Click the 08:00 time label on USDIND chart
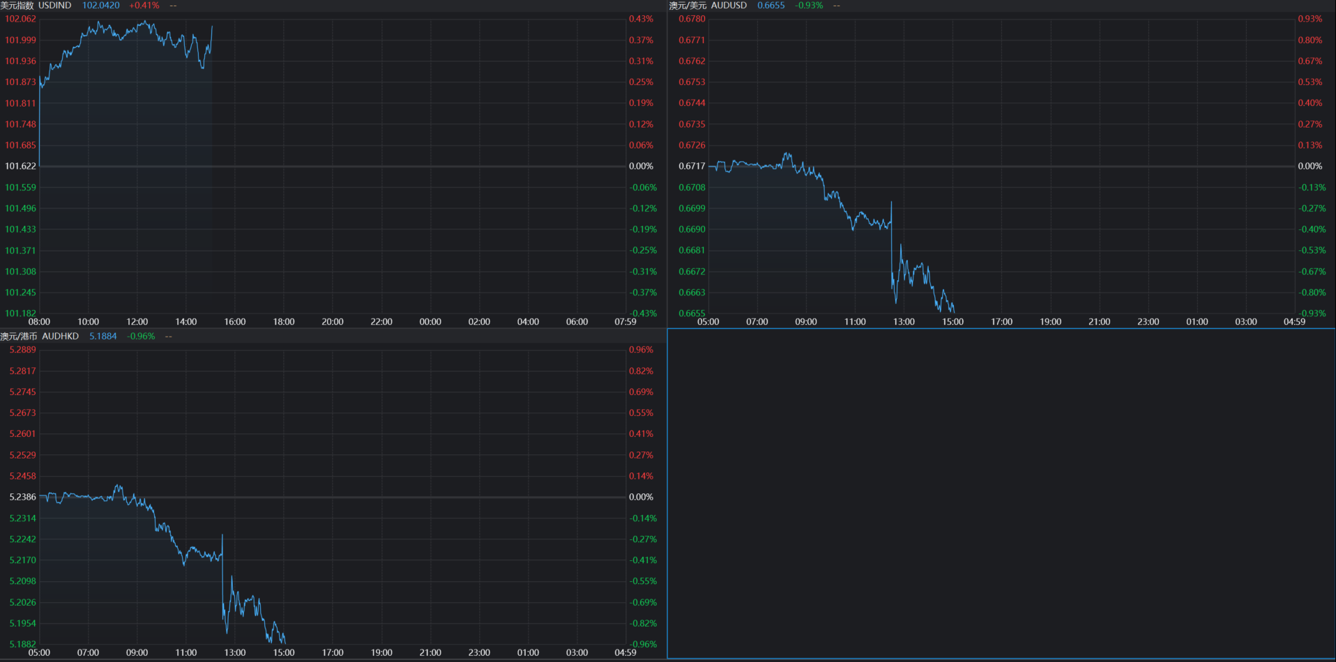This screenshot has height=662, width=1336. (x=39, y=322)
